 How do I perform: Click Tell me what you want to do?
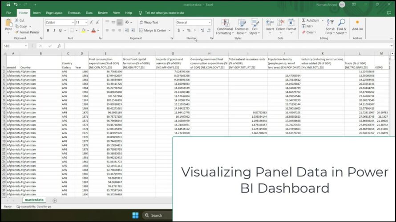(164, 12)
